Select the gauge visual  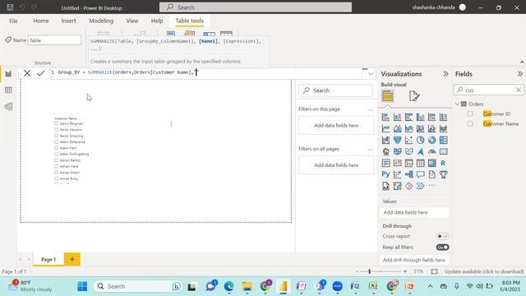[x=431, y=151]
